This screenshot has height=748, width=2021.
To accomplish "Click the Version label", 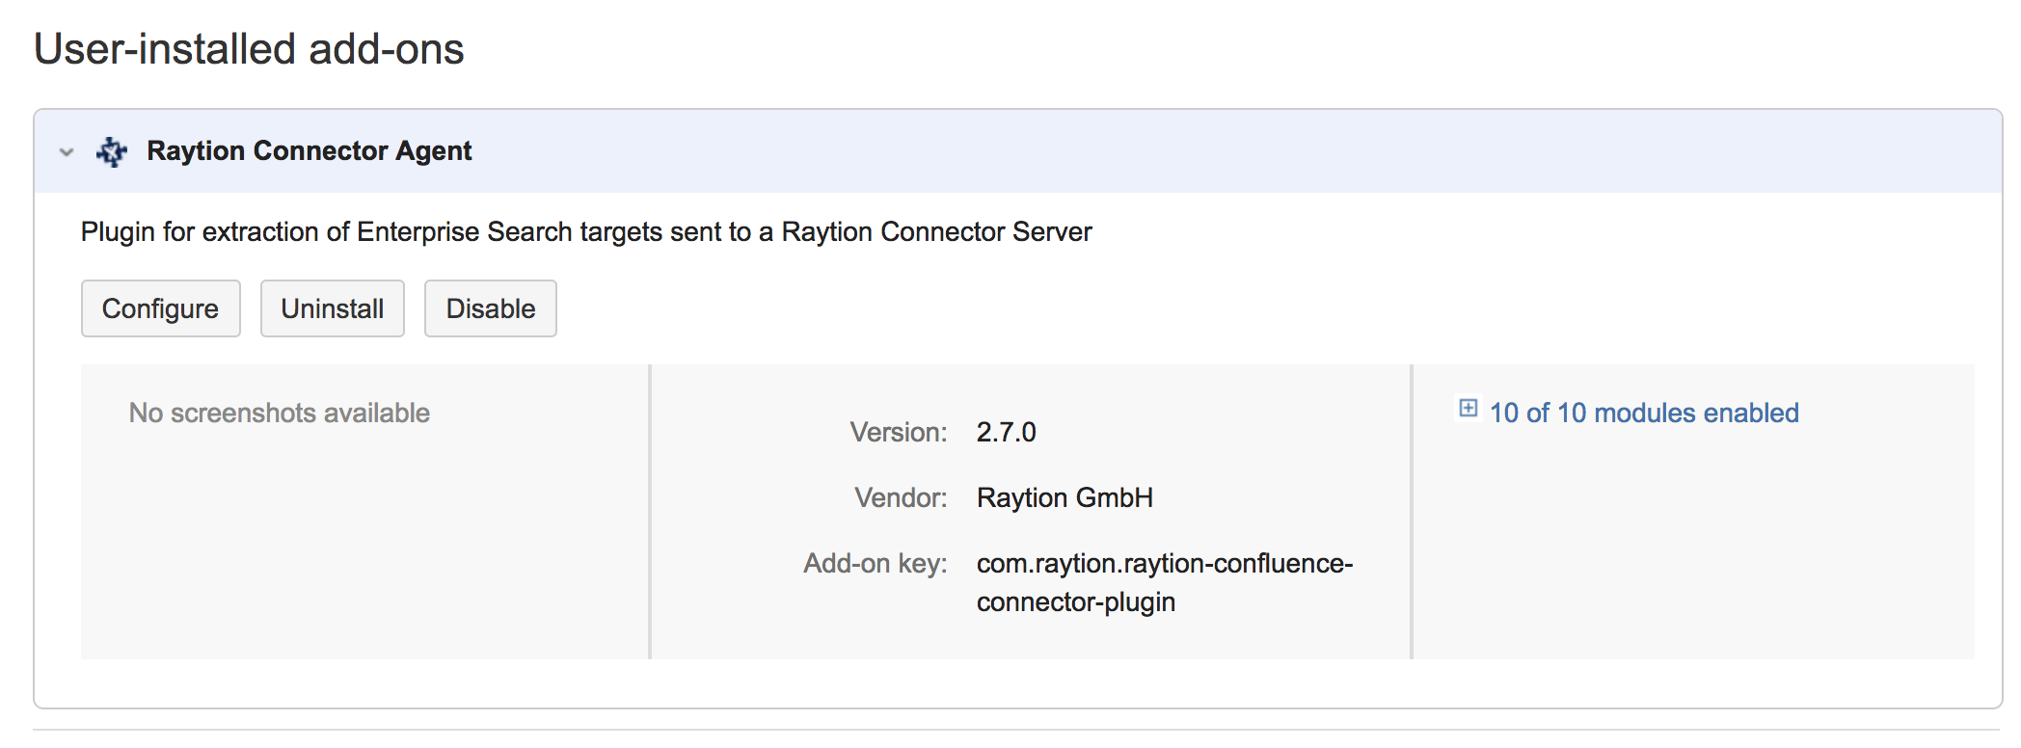I will pos(898,432).
